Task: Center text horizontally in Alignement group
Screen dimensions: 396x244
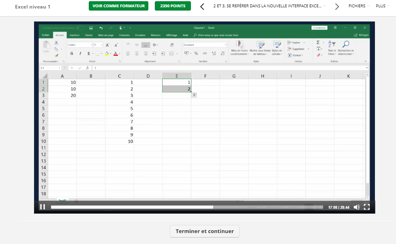Action: [137, 53]
